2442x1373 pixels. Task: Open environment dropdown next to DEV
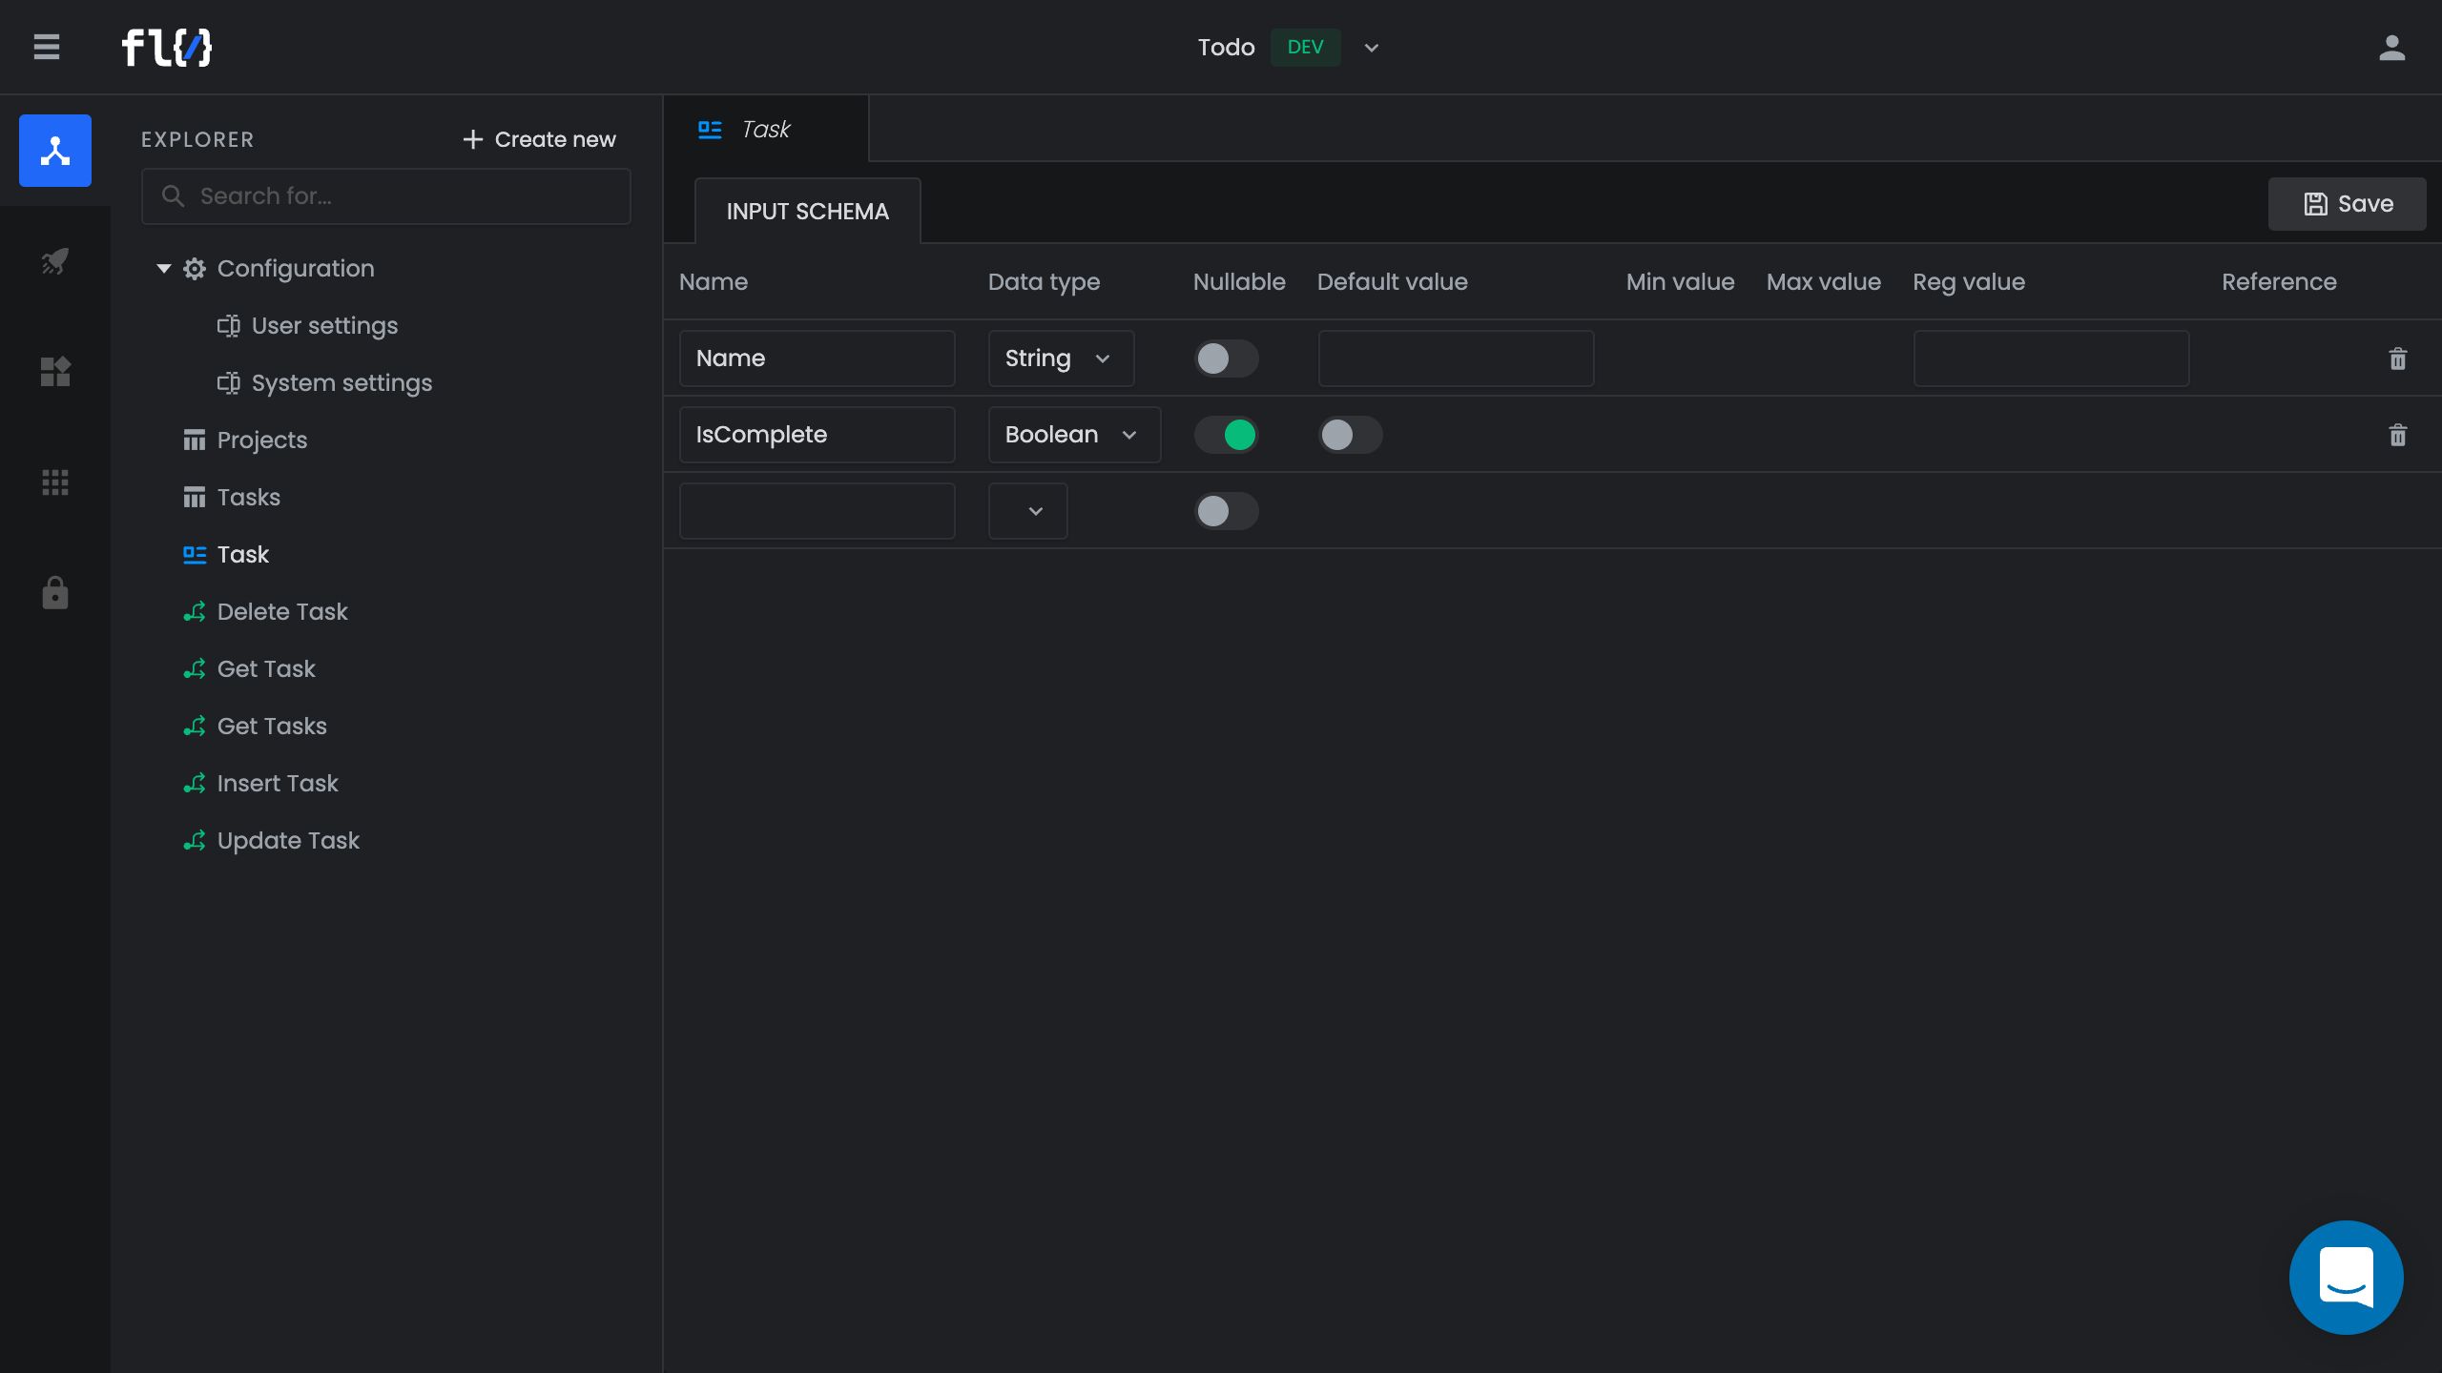coord(1372,48)
